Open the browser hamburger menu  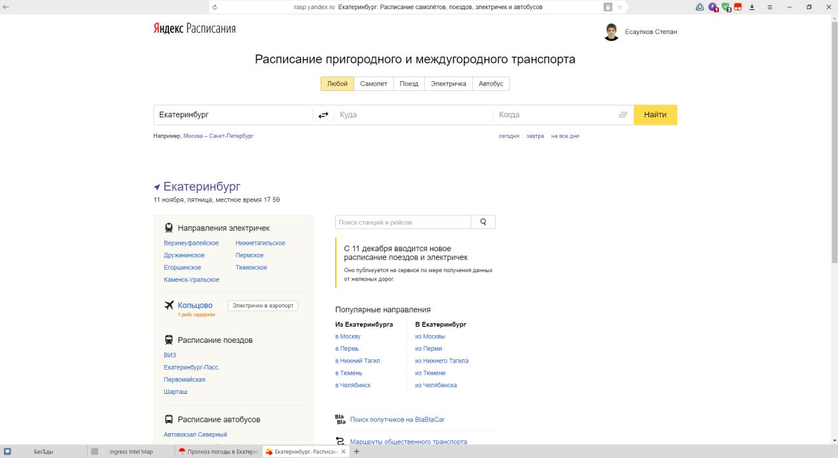click(770, 7)
